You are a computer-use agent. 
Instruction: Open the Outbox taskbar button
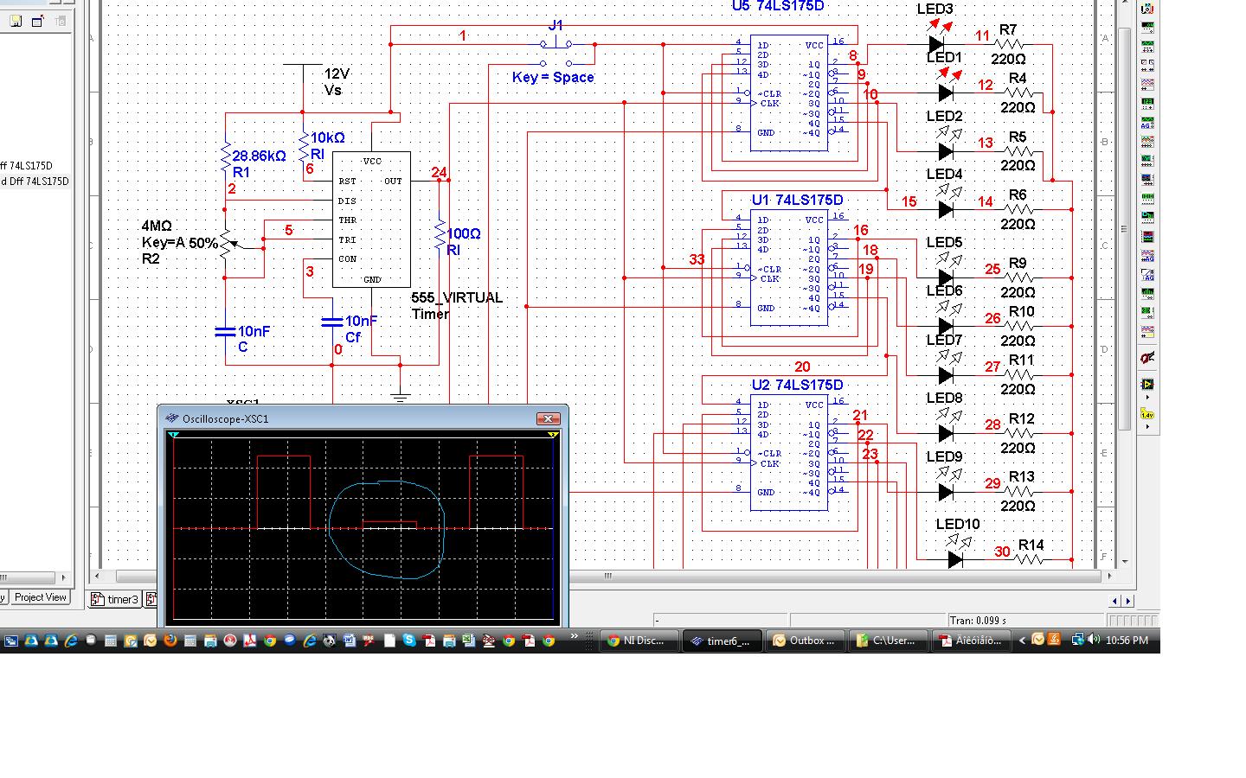[805, 641]
